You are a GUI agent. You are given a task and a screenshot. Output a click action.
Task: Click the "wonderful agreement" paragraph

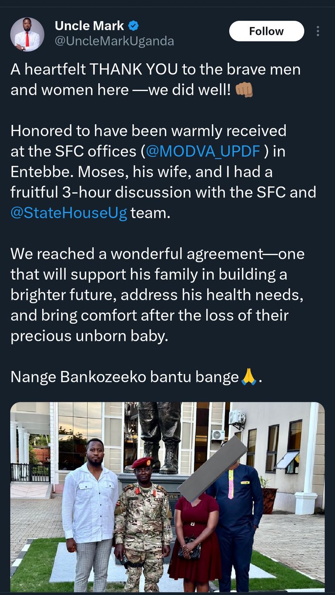click(157, 295)
